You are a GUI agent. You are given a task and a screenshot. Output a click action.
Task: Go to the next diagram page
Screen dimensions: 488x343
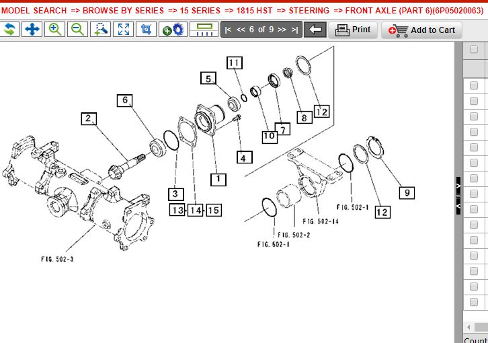pos(282,30)
